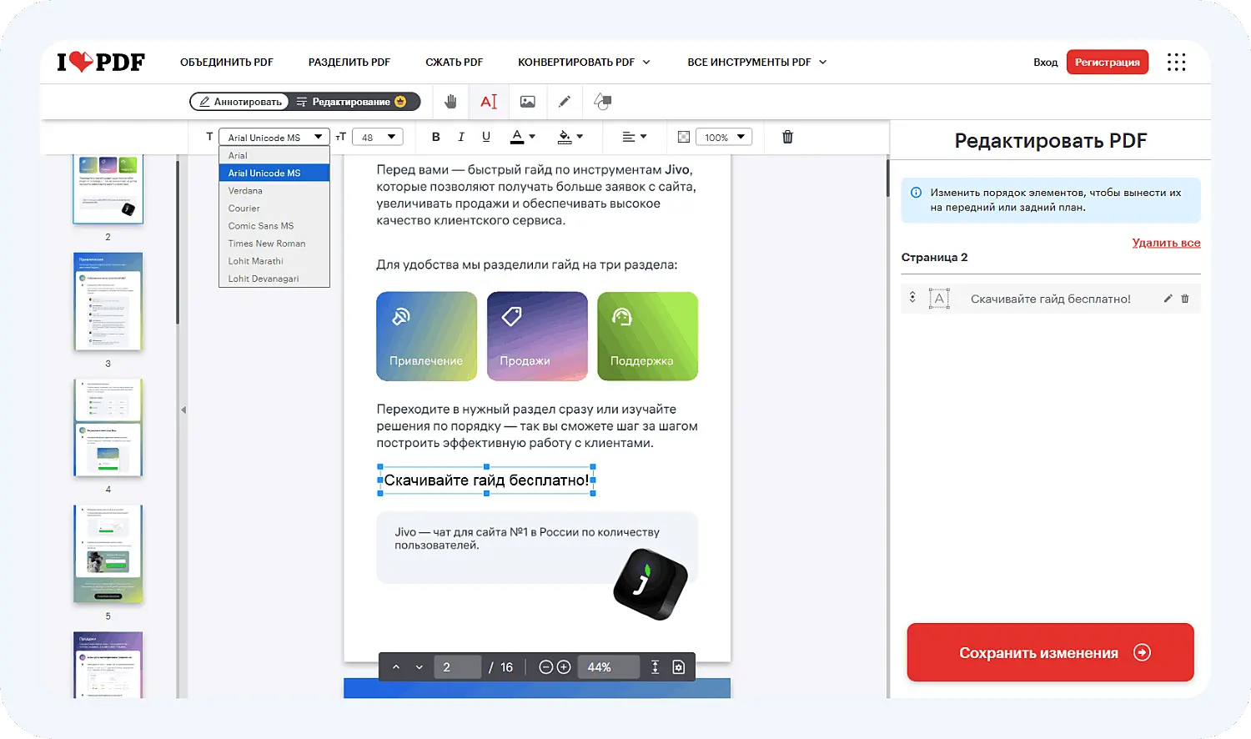Choose the insert image tool
This screenshot has width=1251, height=739.
[528, 102]
